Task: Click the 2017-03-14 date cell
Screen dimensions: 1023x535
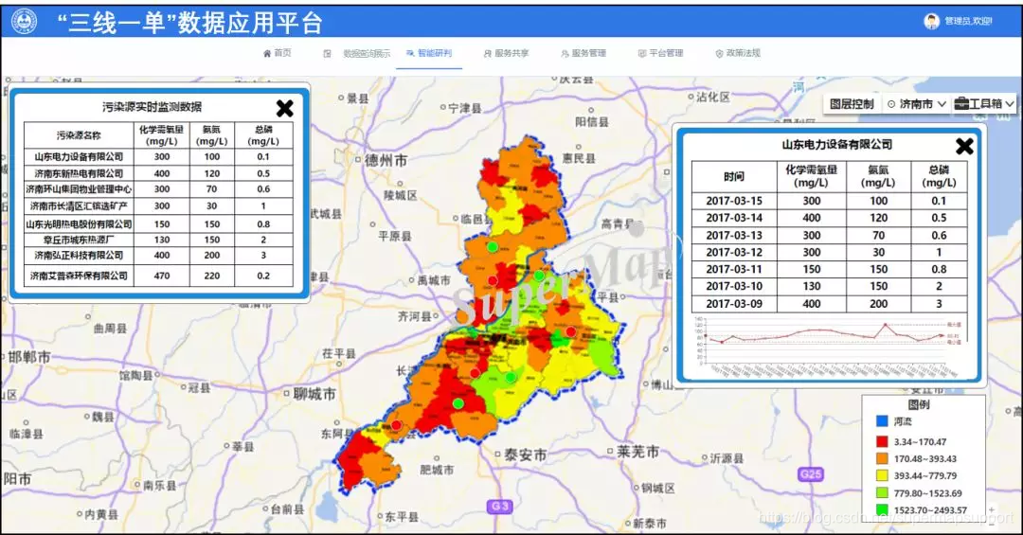Action: (734, 218)
